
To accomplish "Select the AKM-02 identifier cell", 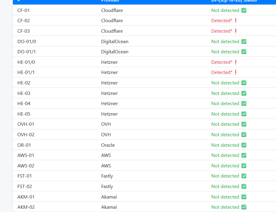I will click(x=26, y=207).
